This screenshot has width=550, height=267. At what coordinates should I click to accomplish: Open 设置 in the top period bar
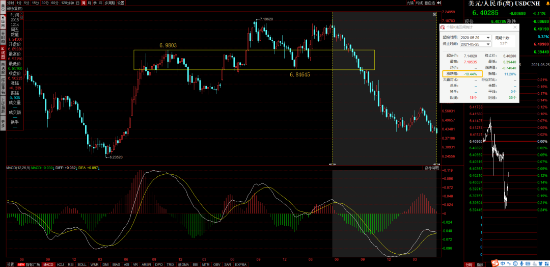121,3
